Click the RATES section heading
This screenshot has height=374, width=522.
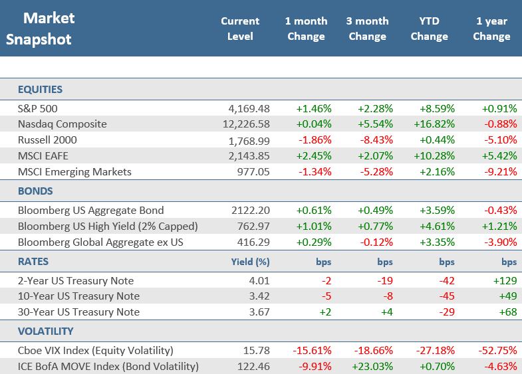33,262
